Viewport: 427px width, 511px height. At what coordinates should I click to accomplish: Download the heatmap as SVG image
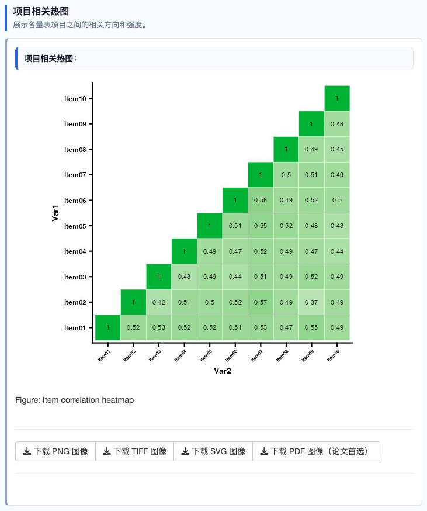click(x=213, y=451)
